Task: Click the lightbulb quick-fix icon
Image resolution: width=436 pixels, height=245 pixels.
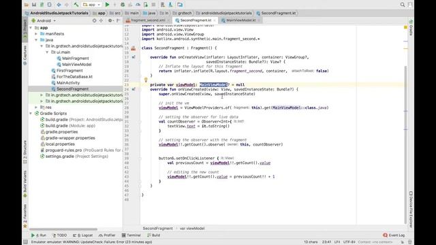Action: tap(146, 80)
